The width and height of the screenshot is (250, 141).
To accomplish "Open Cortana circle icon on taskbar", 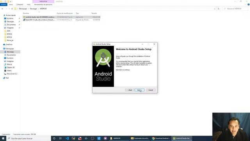I will pyautogui.click(x=54, y=138).
